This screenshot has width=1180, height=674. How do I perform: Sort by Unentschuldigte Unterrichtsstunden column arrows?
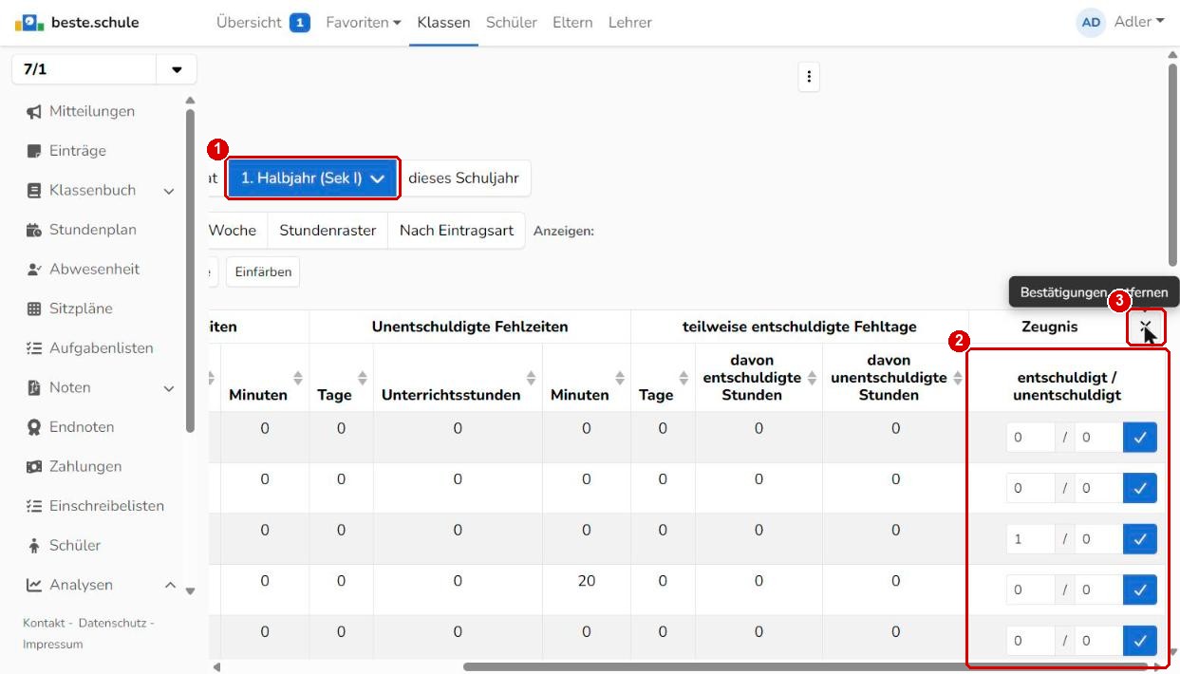(531, 378)
